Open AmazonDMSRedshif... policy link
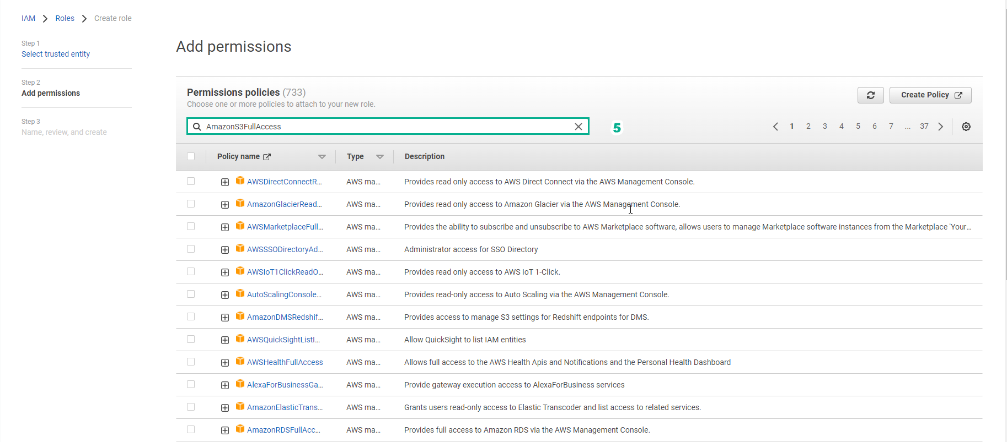 [285, 317]
